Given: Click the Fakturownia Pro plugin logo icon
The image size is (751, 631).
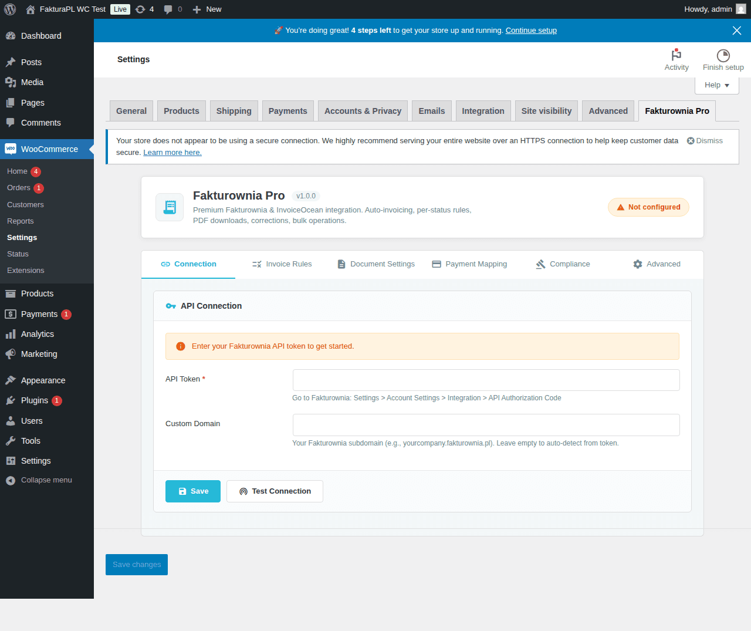Looking at the screenshot, I should 170,207.
